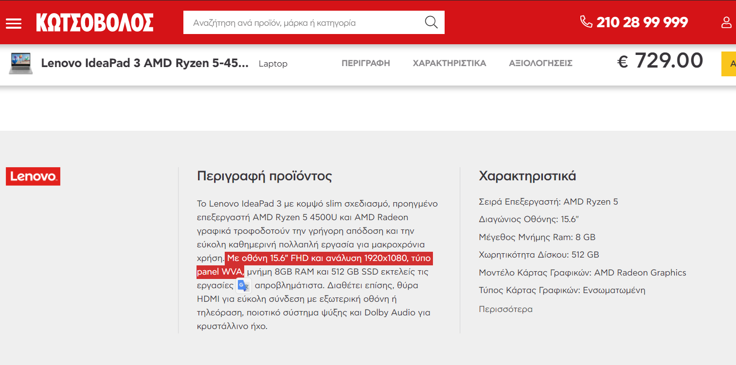
Task: Click the phone handset icon
Action: (x=586, y=22)
